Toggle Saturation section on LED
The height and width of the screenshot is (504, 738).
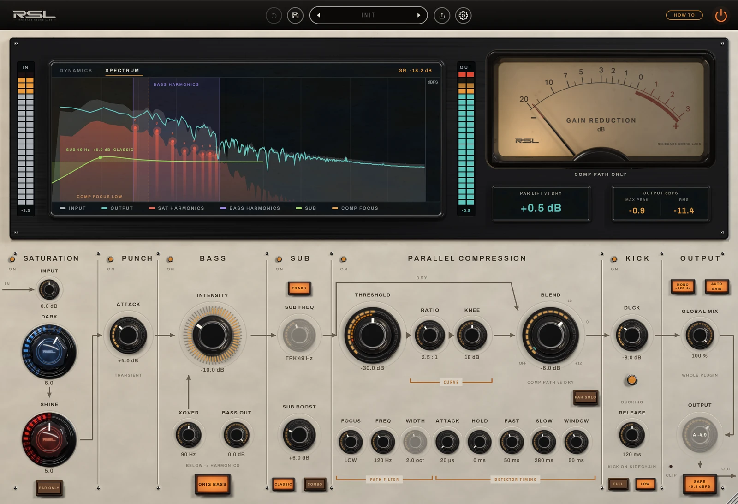click(x=12, y=259)
